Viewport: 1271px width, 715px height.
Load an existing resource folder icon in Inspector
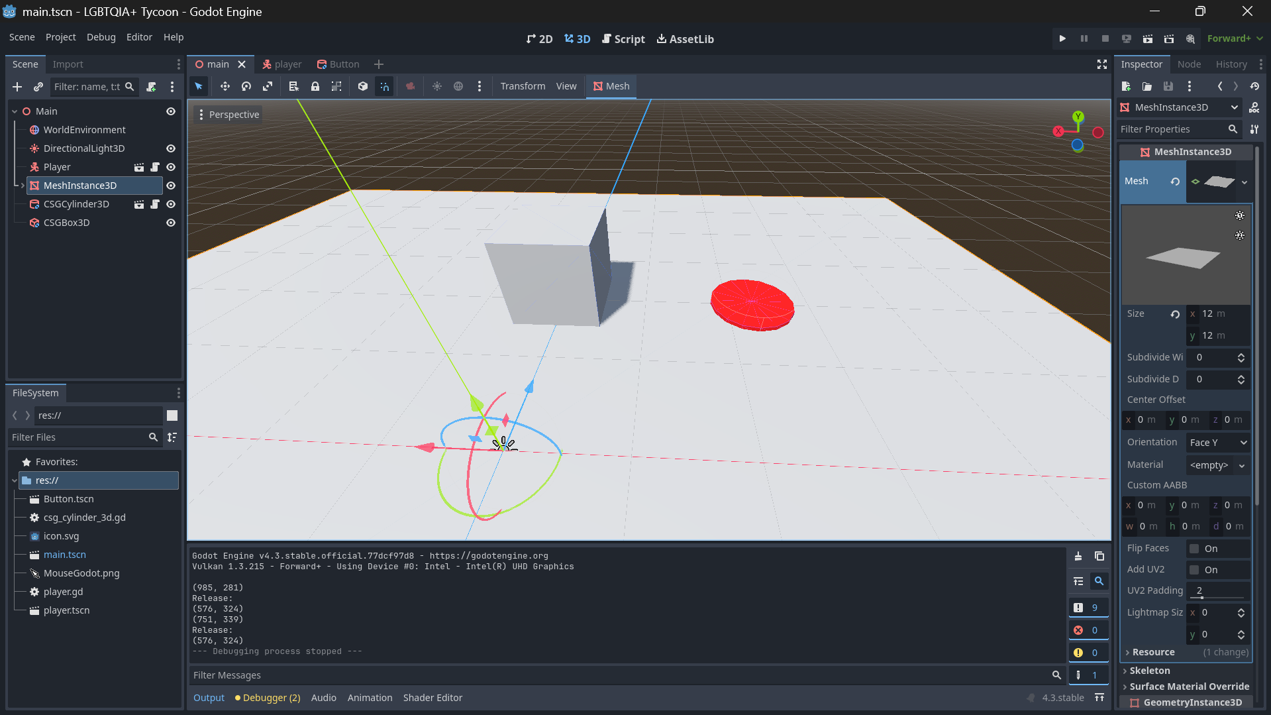1147,86
